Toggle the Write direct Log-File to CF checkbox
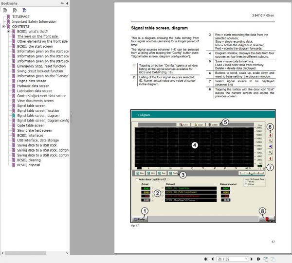The height and width of the screenshot is (263, 292). click(x=137, y=179)
